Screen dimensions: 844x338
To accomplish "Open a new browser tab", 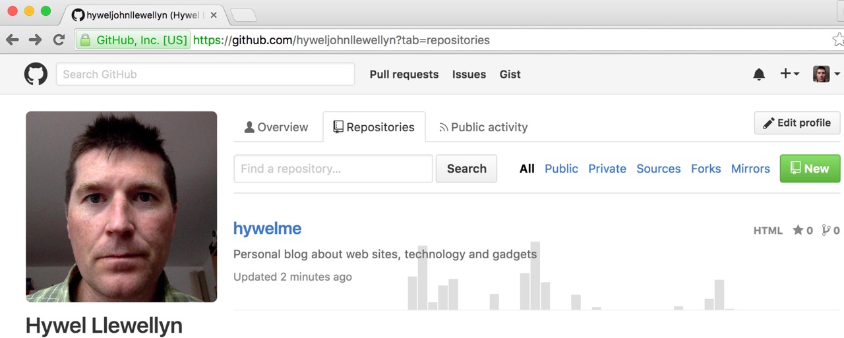I will click(x=243, y=15).
